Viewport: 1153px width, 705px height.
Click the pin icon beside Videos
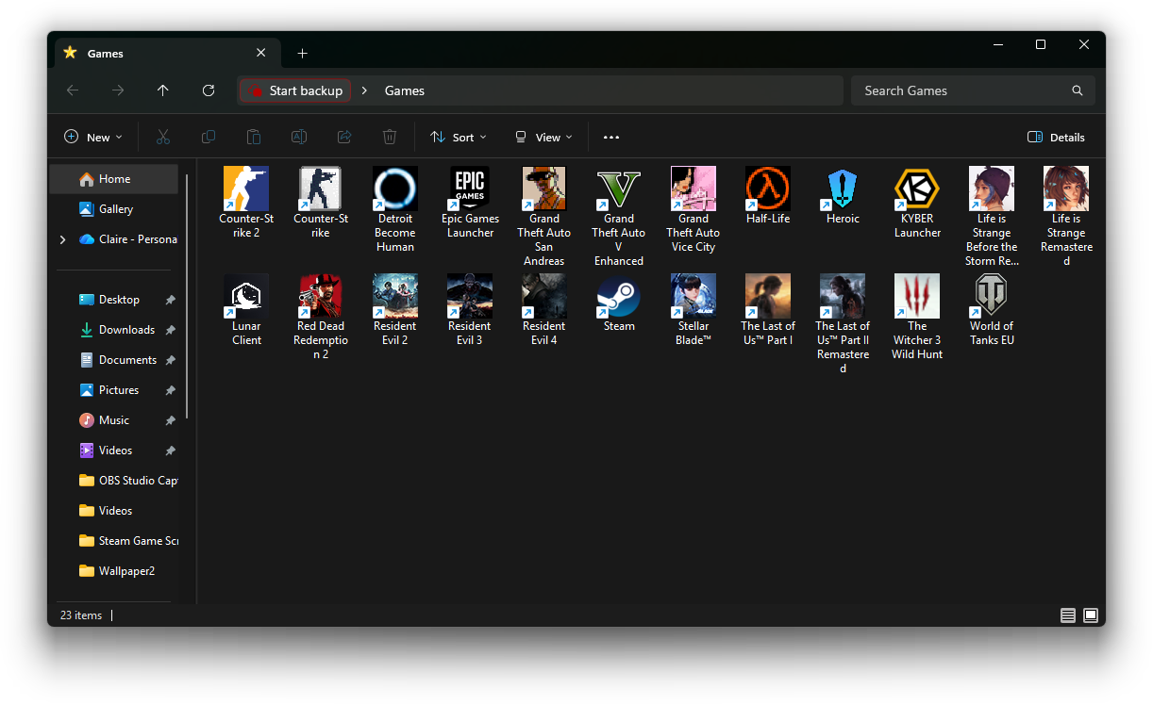[x=171, y=451]
